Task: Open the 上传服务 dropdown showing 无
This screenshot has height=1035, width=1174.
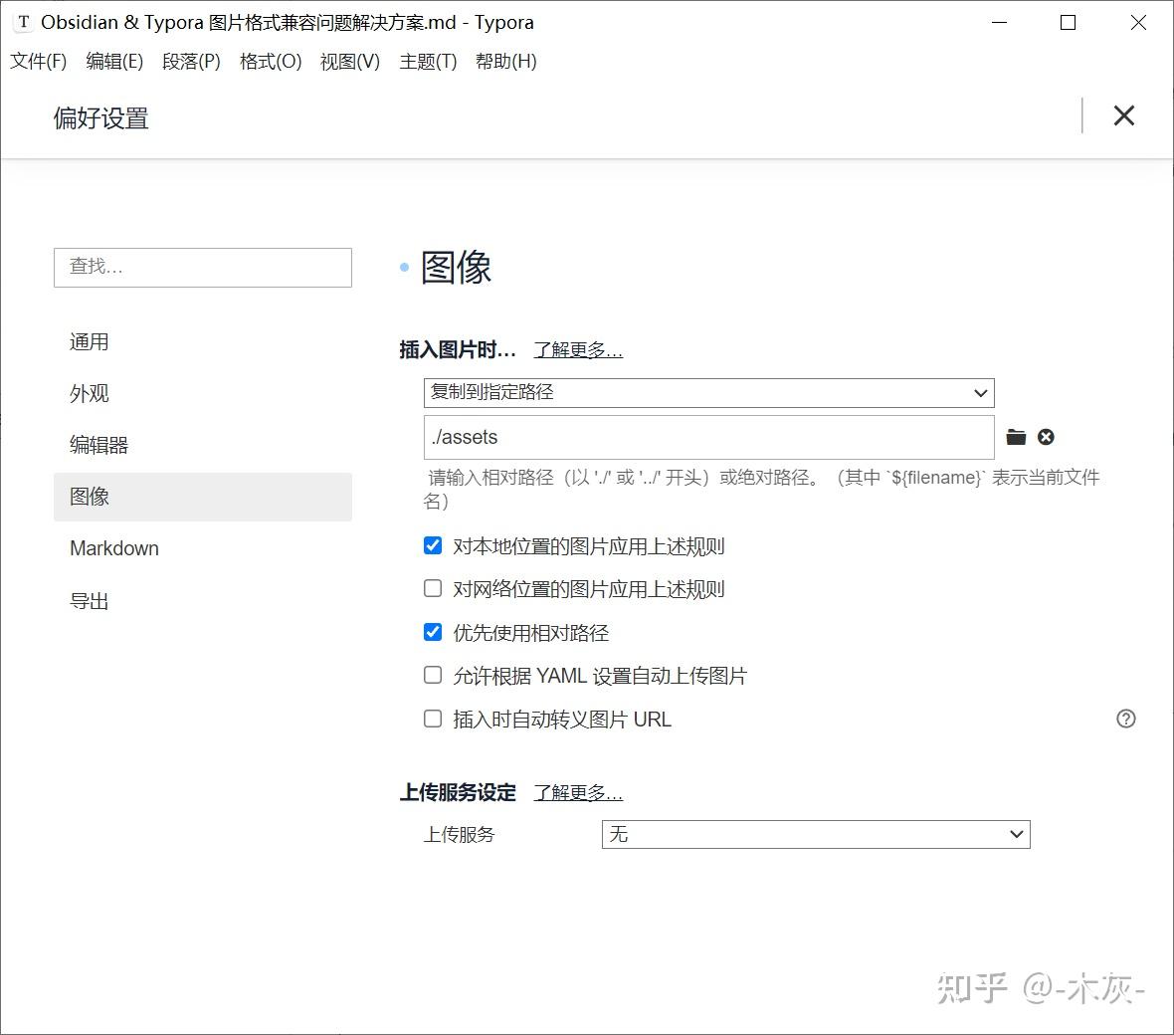Action: (x=815, y=834)
